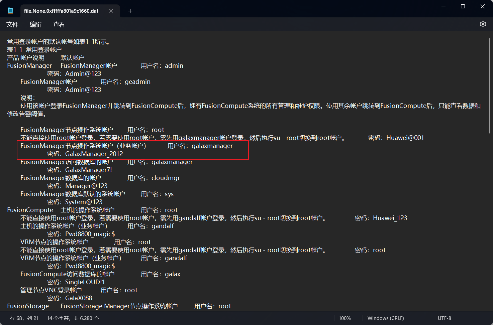Image resolution: width=493 pixels, height=325 pixels.
Task: Close the file.None.0xfffffa801a9c1660.dat tab
Action: coord(111,11)
